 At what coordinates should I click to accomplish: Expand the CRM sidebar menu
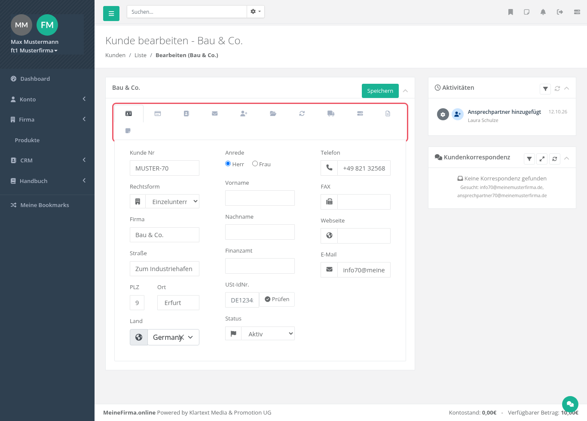47,160
